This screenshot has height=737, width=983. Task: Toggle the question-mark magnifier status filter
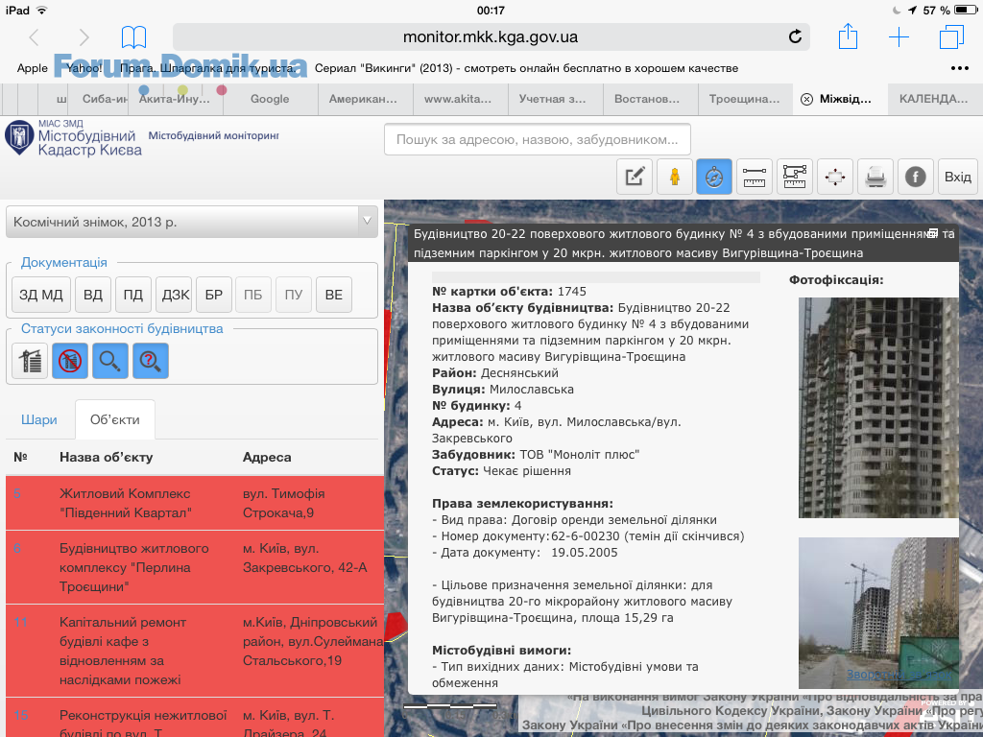pos(151,361)
